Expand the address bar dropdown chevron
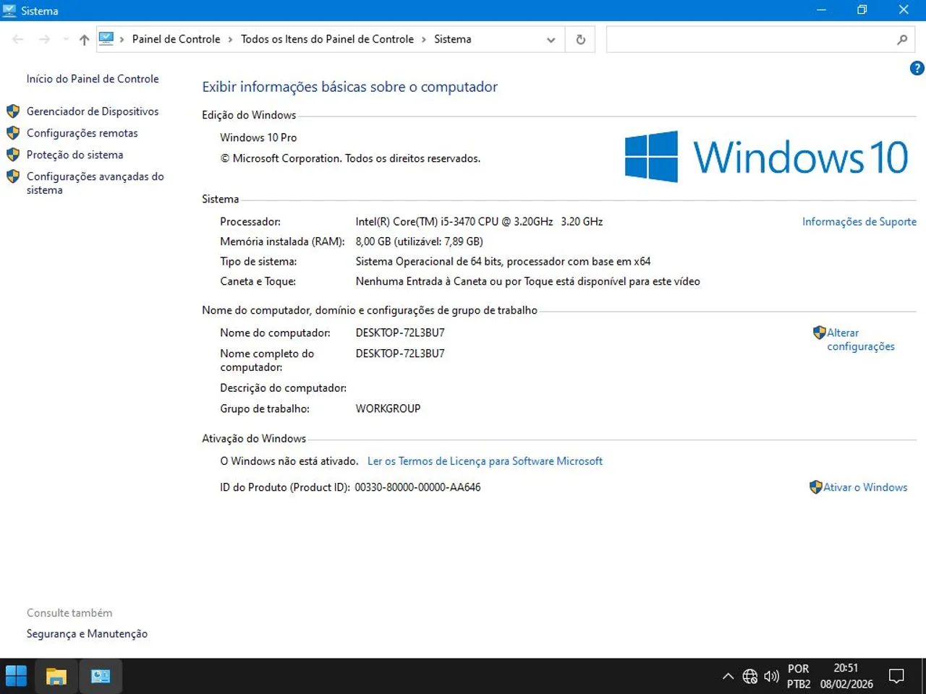 tap(551, 40)
